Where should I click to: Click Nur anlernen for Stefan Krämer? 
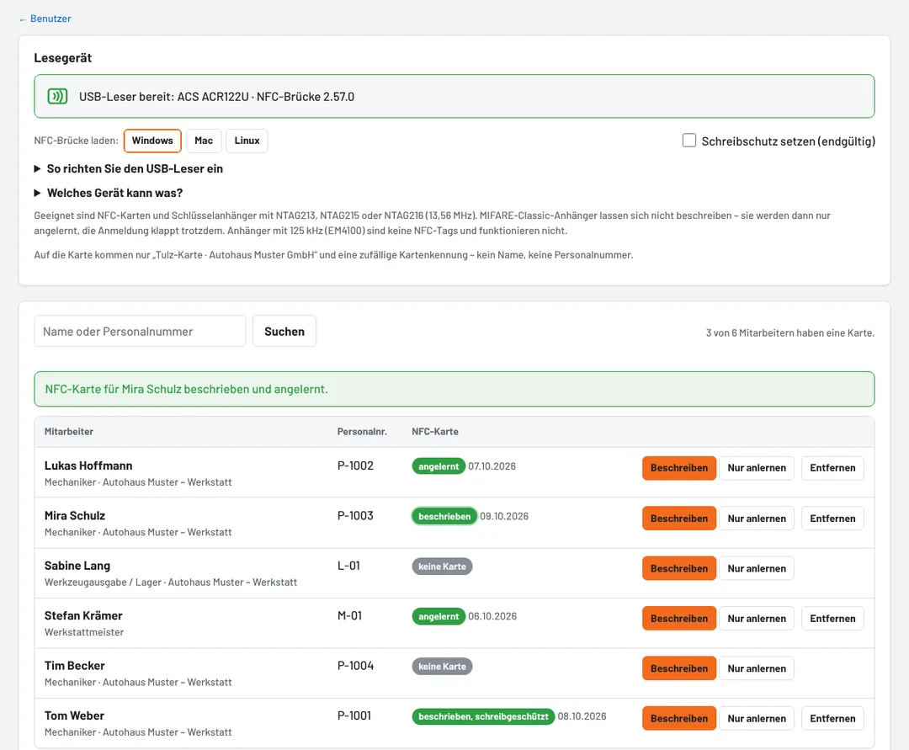coord(757,619)
